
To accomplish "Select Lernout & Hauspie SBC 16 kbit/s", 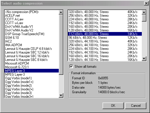I will click(32, 56).
